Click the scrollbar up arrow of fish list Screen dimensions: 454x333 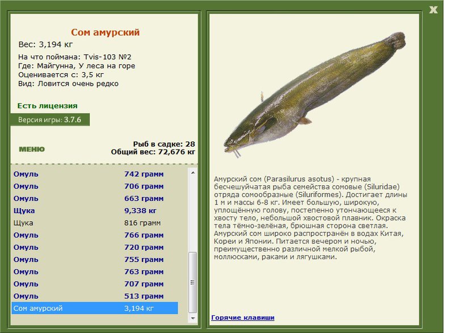193,173
